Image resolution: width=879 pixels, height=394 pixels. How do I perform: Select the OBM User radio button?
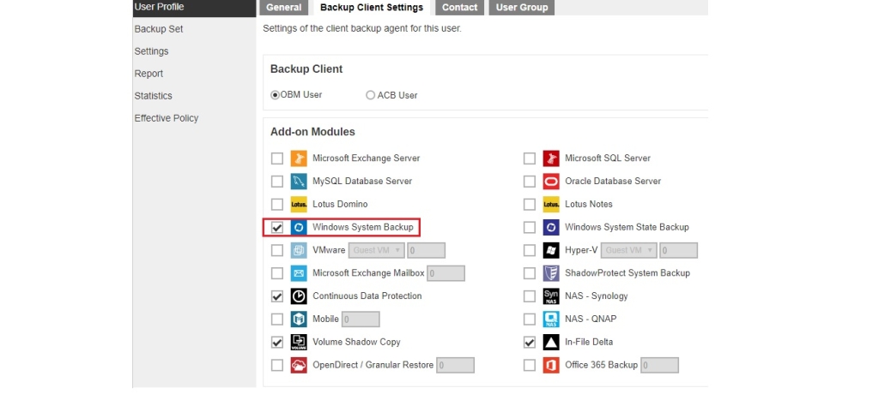(275, 95)
